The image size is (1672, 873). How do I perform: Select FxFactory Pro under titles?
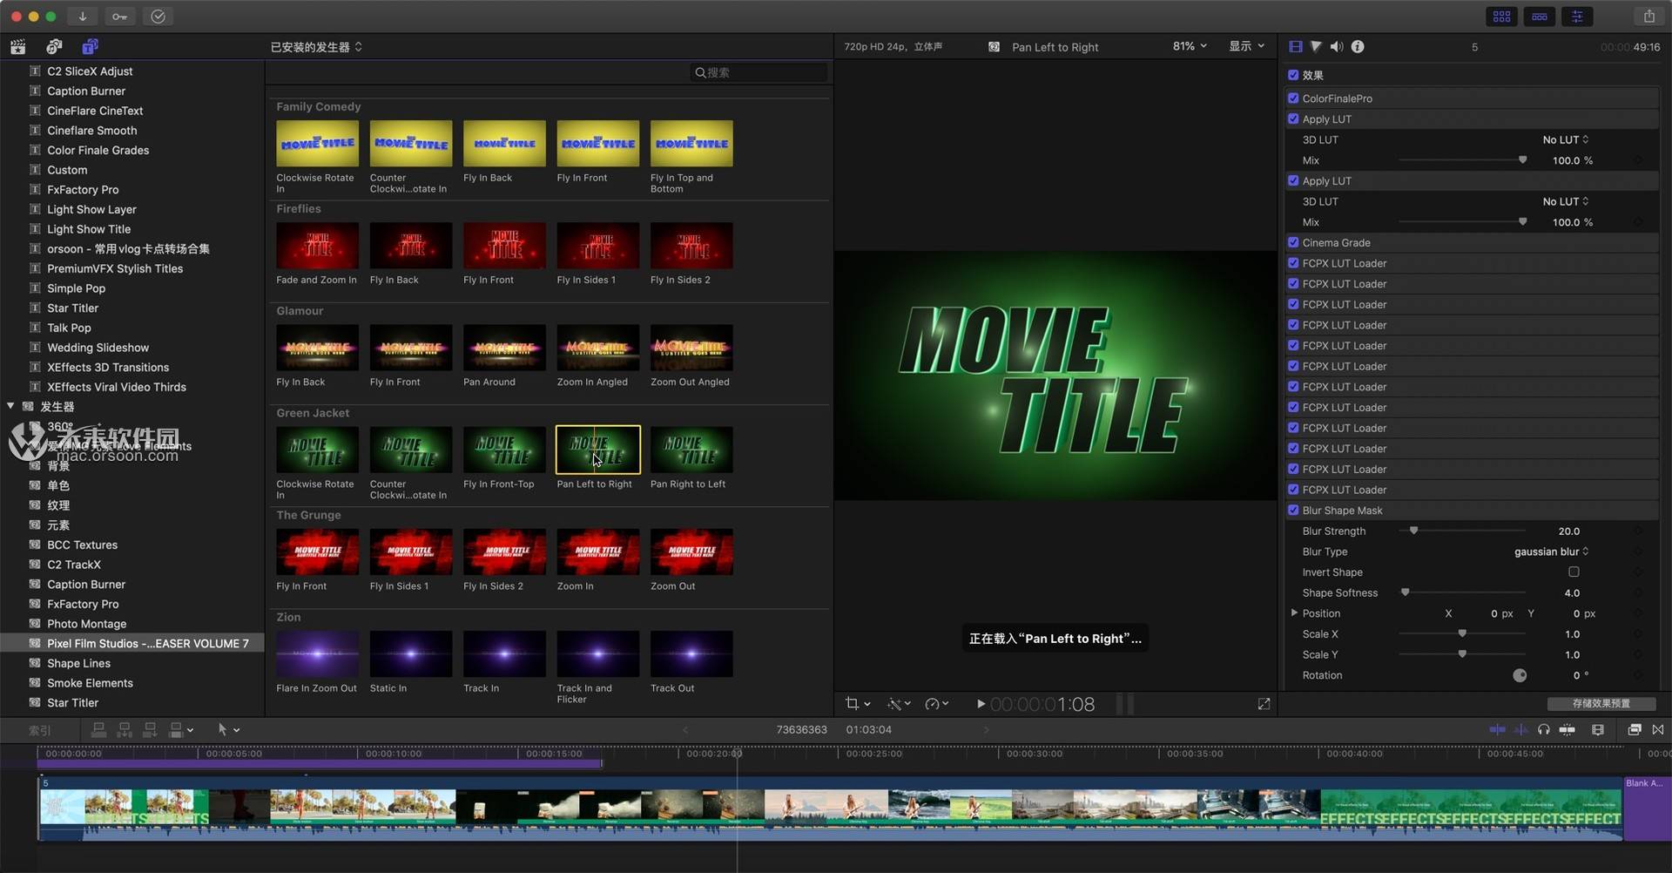[x=83, y=189]
